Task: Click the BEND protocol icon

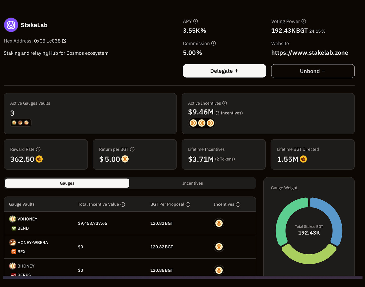Action: [14, 228]
